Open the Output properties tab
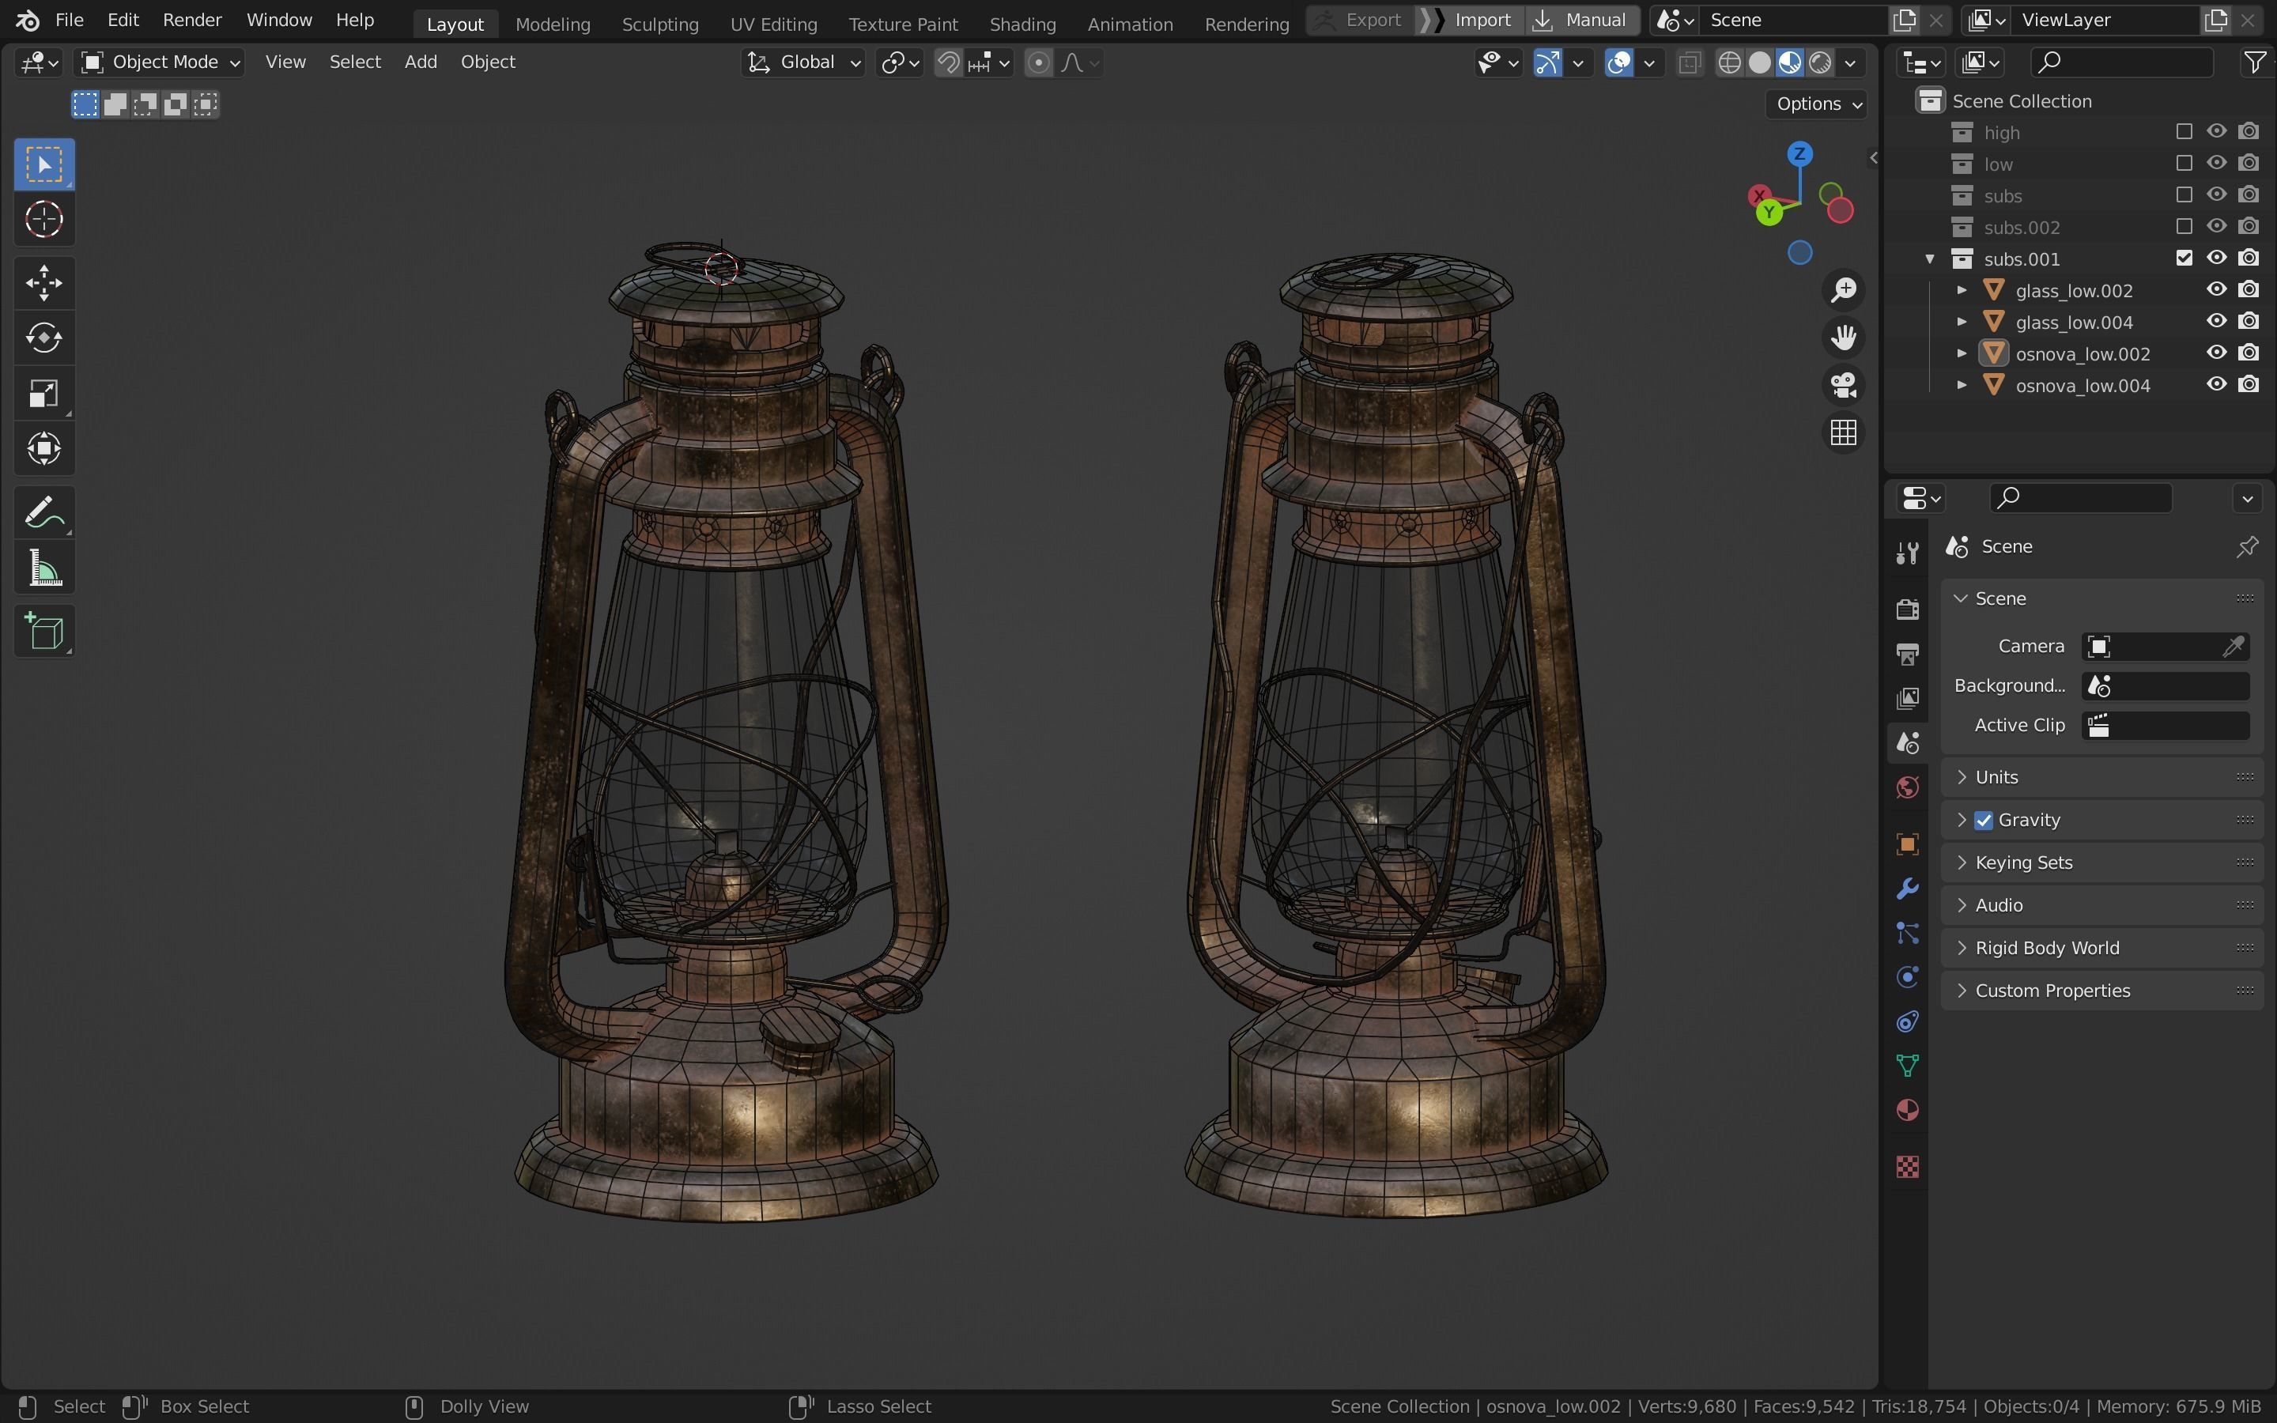This screenshot has width=2277, height=1423. [1907, 653]
